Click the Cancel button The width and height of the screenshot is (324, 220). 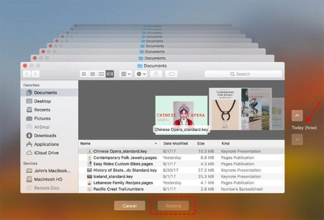coord(130,206)
